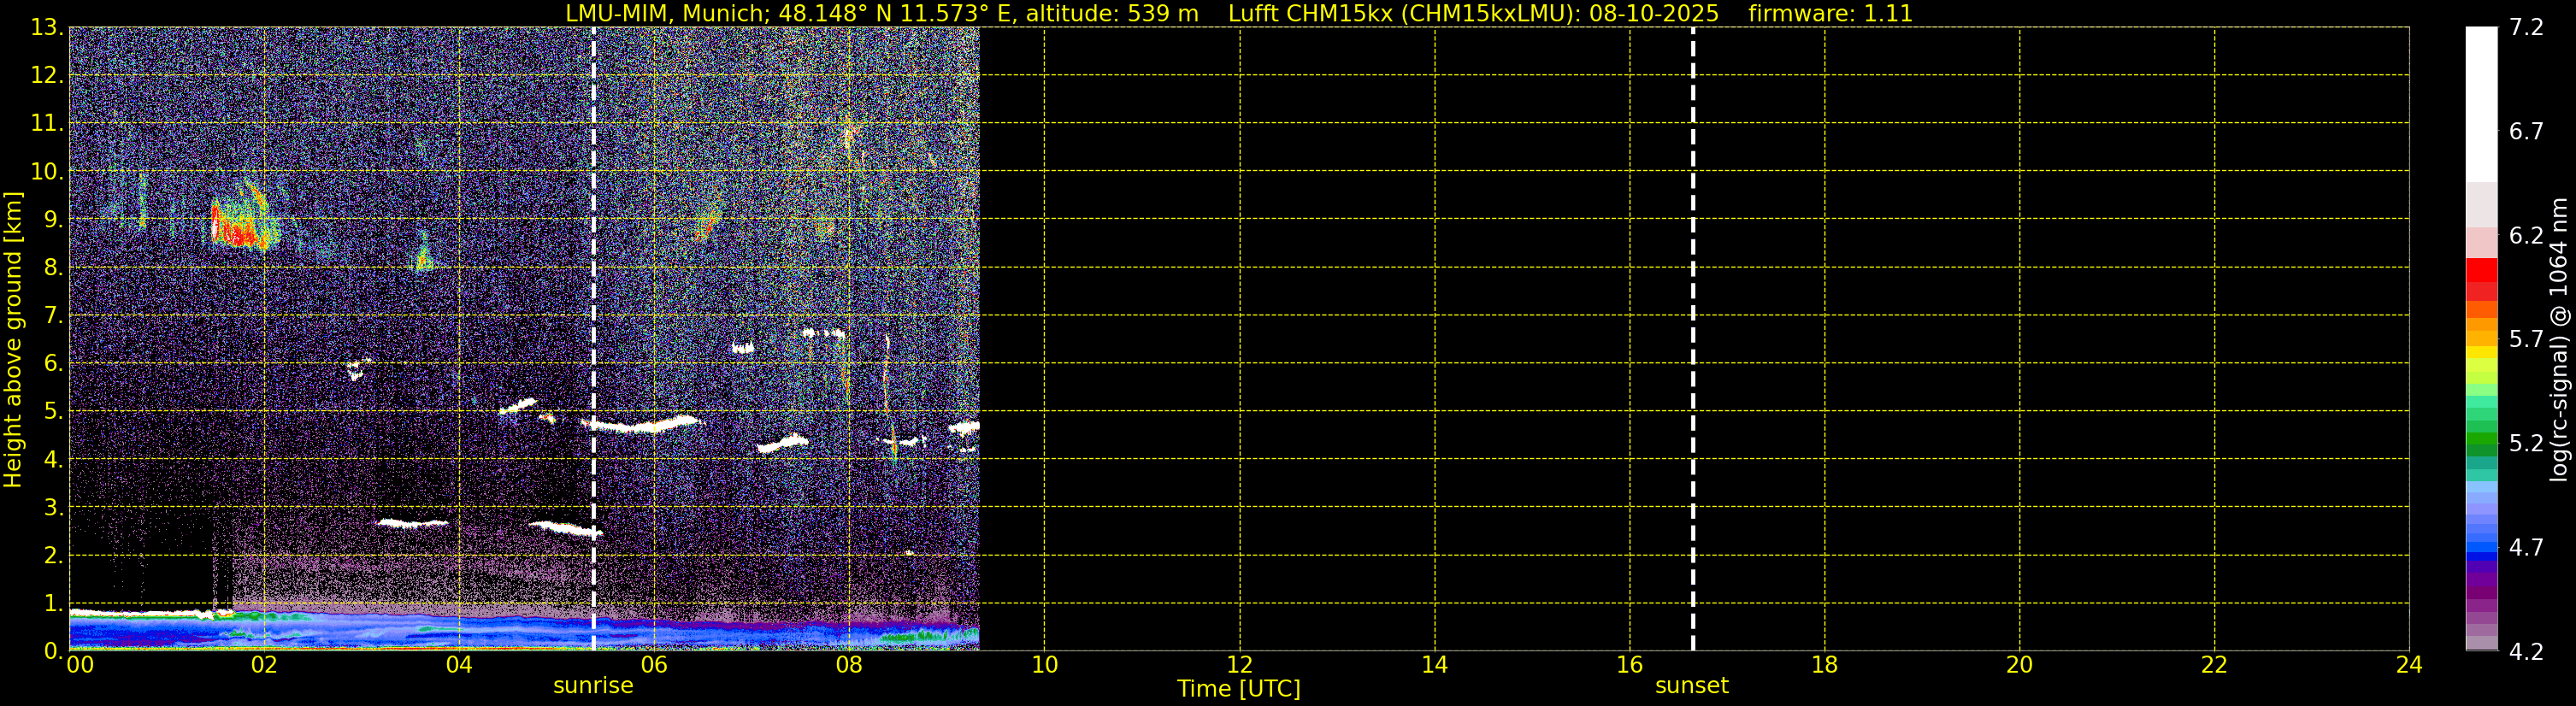Click the y-axis tick label '7.'

[54, 316]
